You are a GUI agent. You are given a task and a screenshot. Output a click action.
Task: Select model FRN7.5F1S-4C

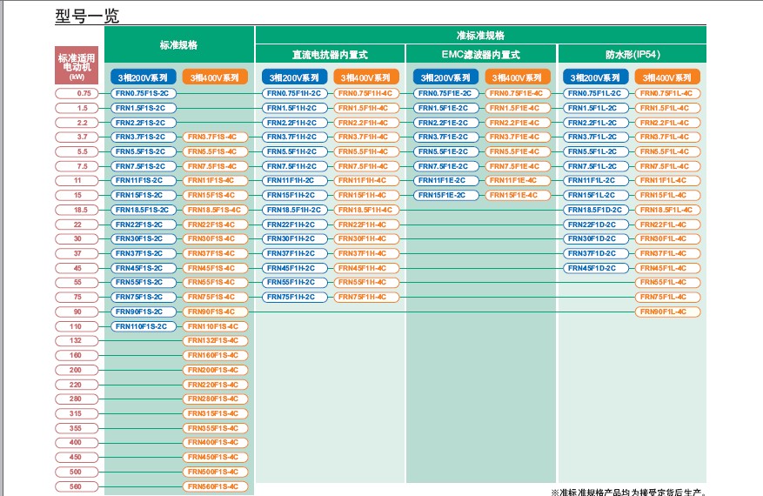point(215,166)
